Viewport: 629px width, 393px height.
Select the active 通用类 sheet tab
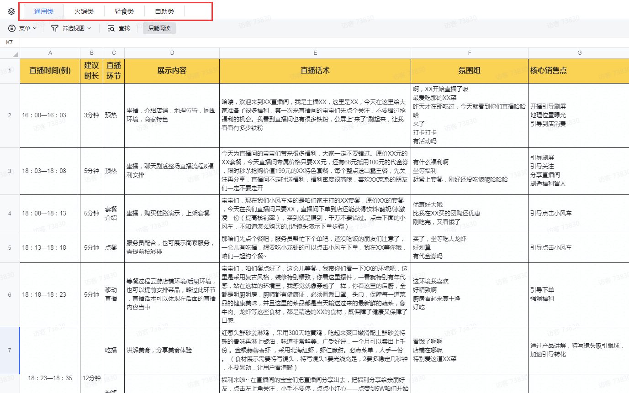pyautogui.click(x=44, y=11)
